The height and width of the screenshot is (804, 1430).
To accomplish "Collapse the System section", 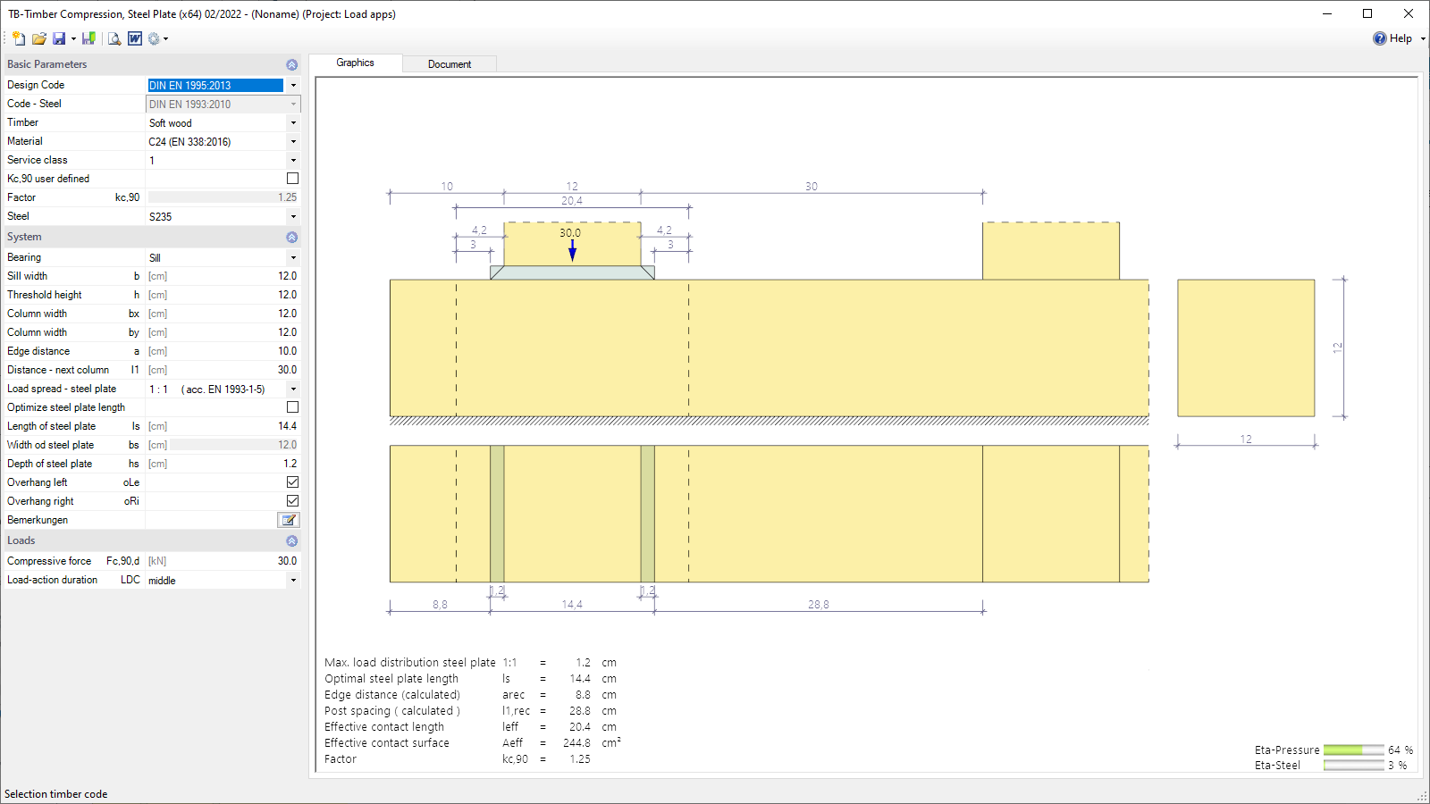I will coord(291,238).
